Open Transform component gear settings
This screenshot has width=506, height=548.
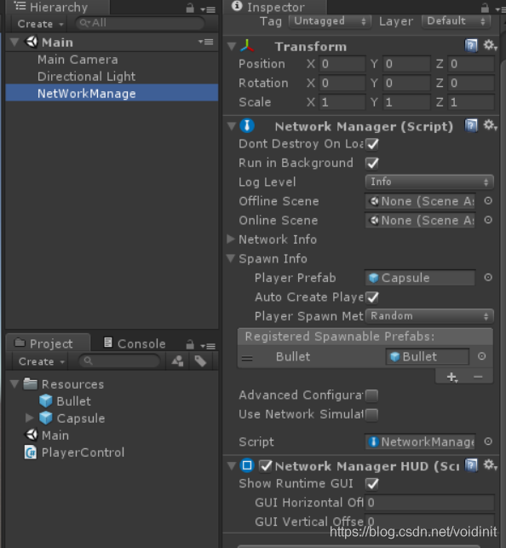pyautogui.click(x=490, y=45)
